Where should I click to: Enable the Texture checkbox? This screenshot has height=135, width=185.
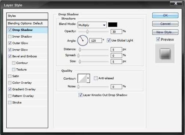coord(14,70)
